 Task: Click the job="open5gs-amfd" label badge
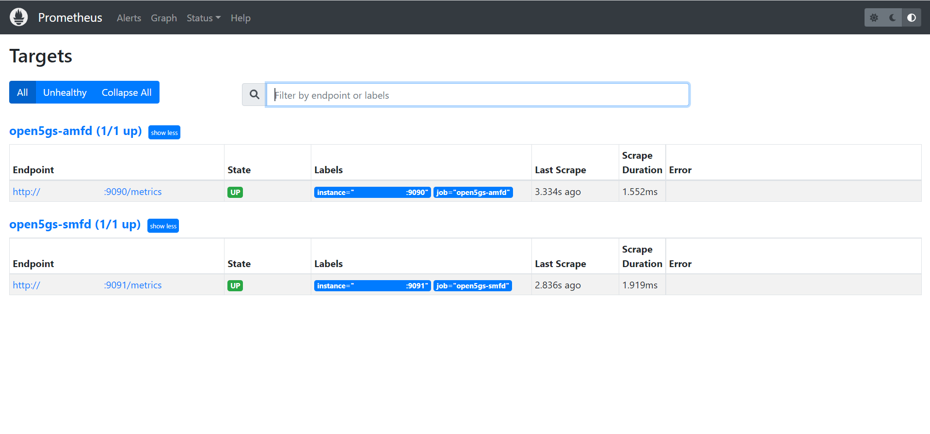pyautogui.click(x=473, y=193)
